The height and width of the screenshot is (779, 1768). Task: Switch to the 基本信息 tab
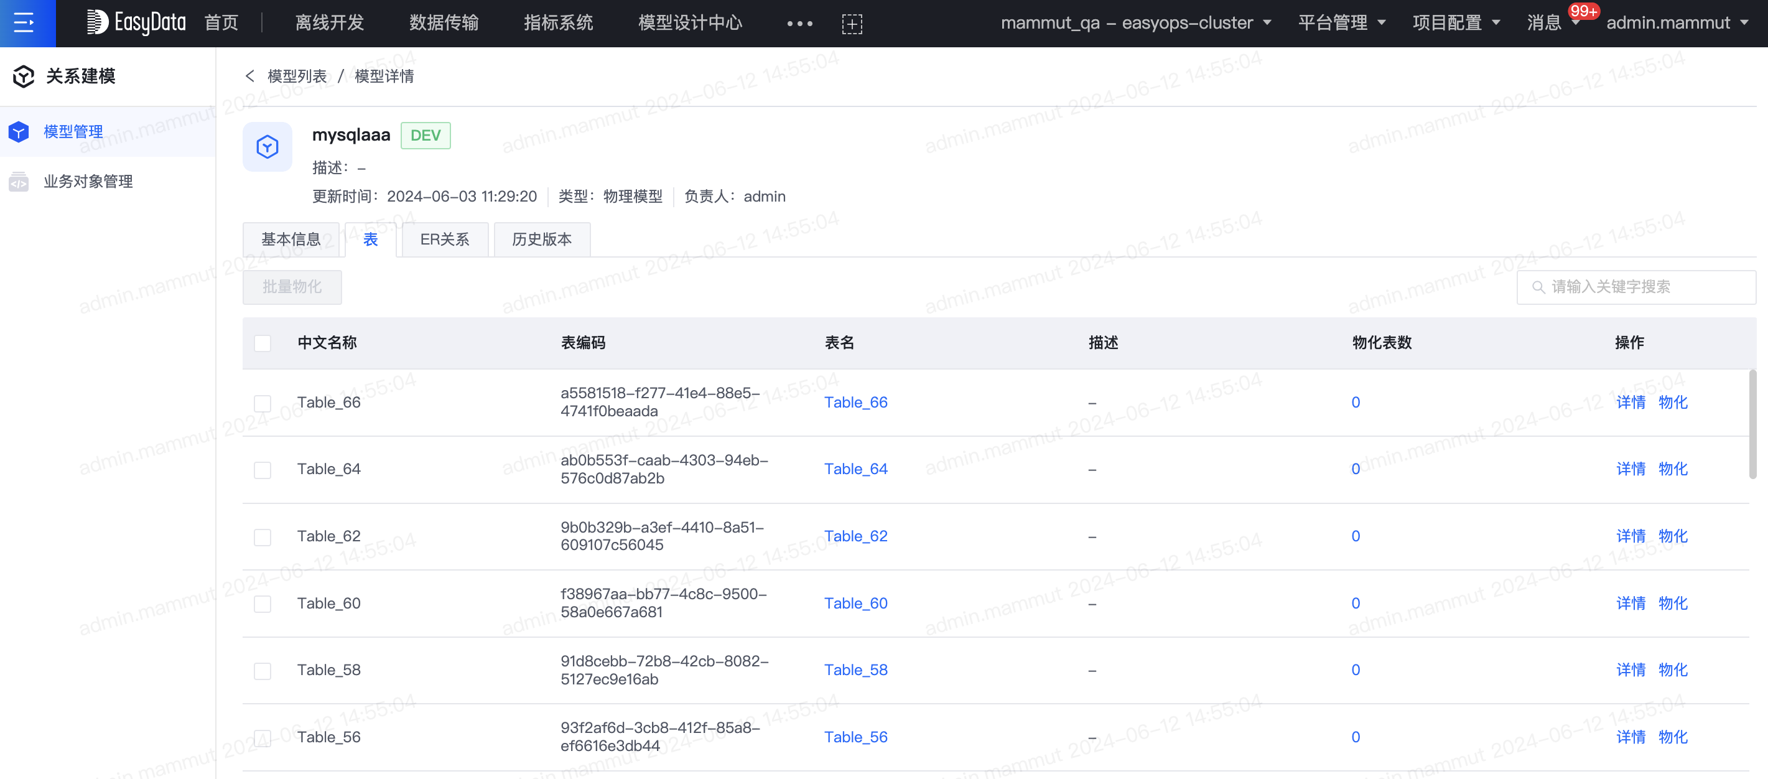click(x=291, y=239)
